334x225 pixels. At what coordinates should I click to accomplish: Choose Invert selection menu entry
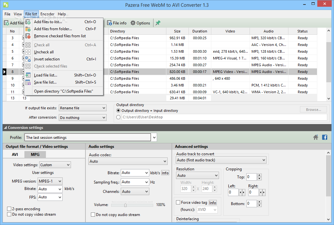(x=64, y=59)
